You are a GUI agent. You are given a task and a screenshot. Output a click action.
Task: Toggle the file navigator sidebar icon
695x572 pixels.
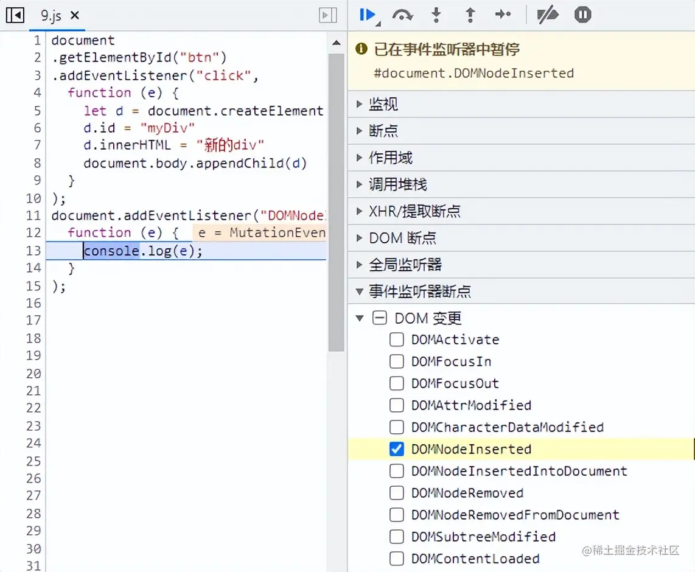pyautogui.click(x=15, y=15)
